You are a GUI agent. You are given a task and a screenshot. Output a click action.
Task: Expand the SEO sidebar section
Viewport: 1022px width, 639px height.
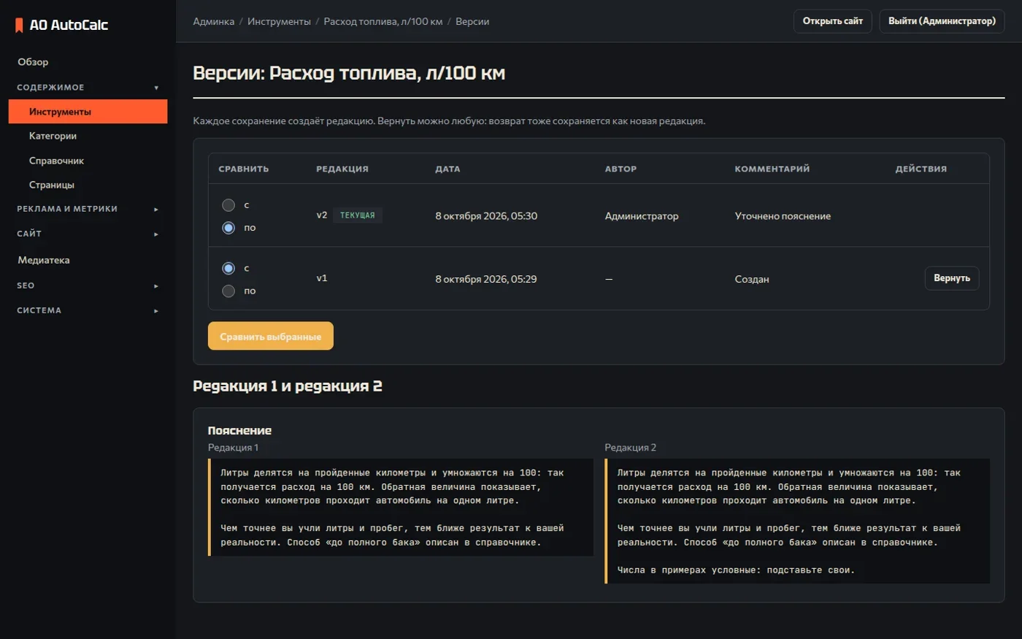pos(88,286)
